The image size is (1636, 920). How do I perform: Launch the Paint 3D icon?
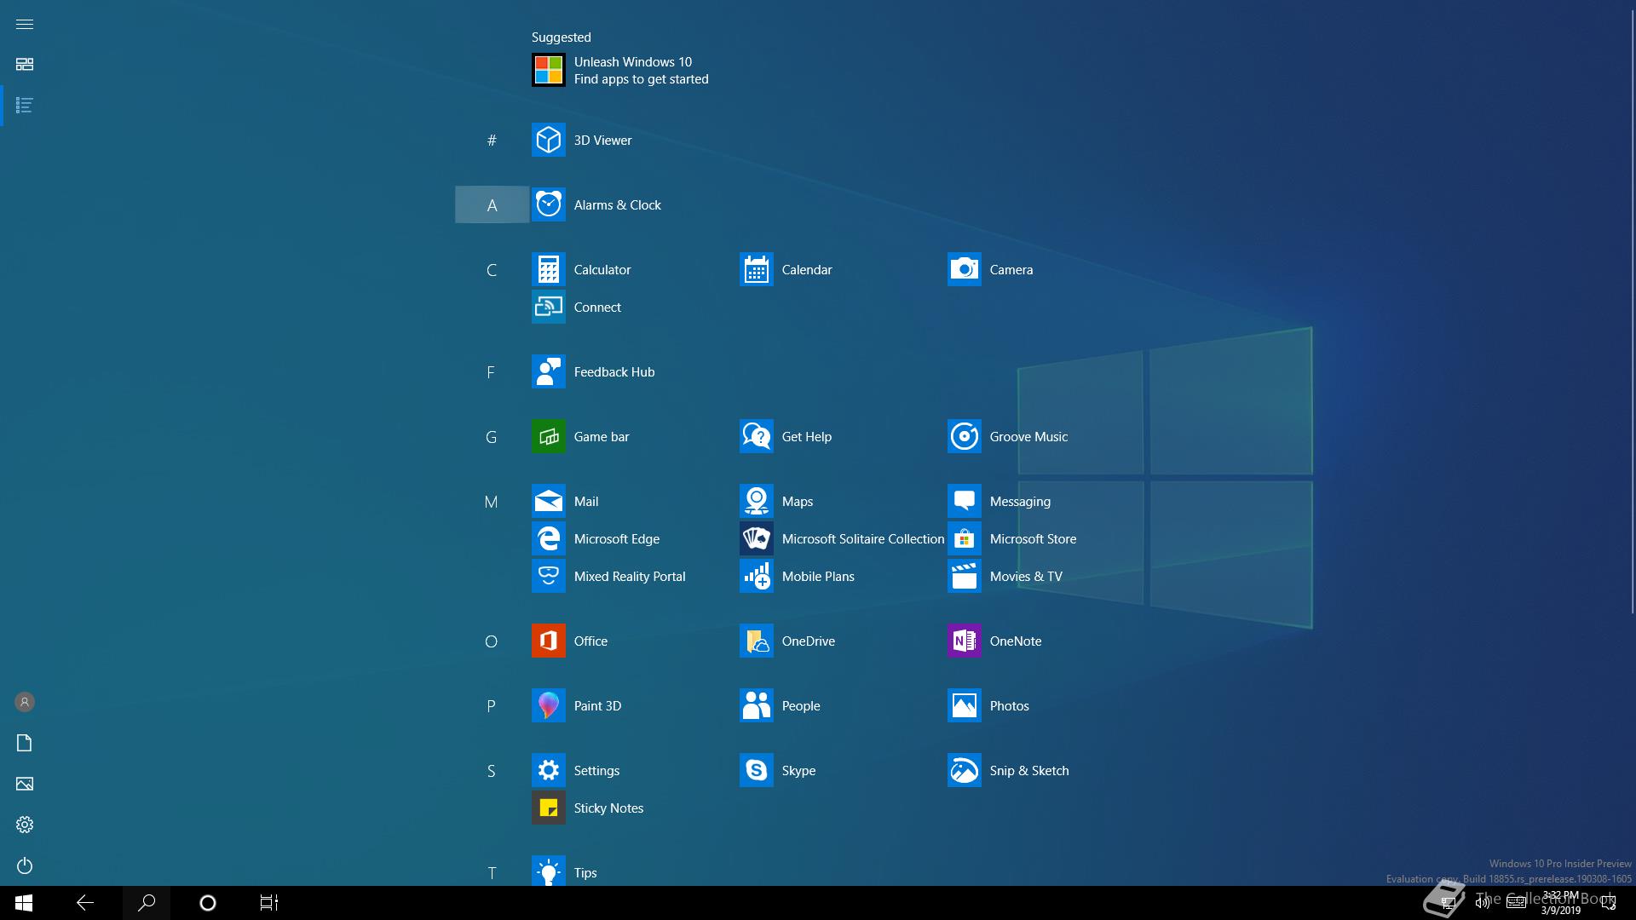[548, 705]
